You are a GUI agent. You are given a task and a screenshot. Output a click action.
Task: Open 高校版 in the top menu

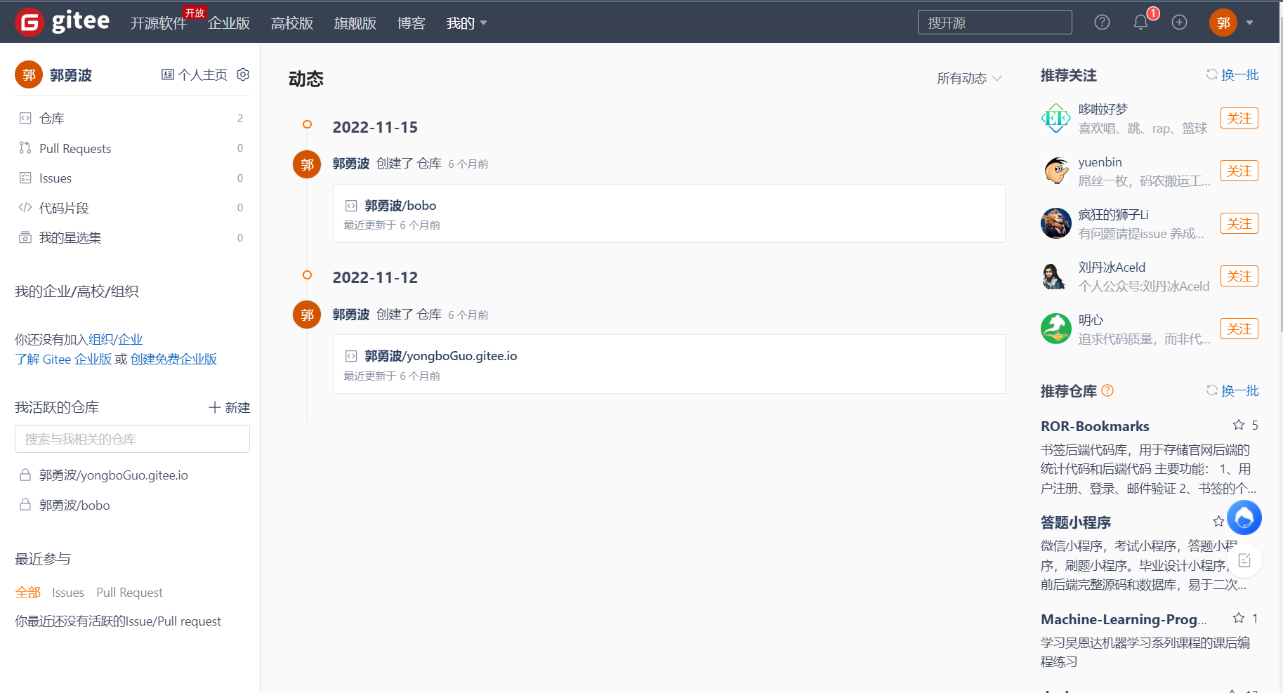(x=292, y=23)
